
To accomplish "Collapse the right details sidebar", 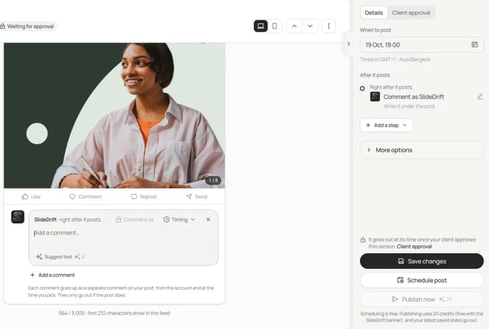I will coord(349,44).
